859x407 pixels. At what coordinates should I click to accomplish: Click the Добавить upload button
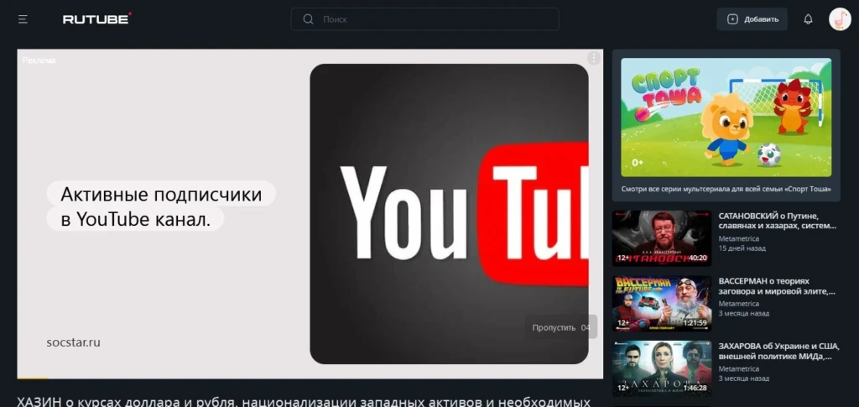(752, 19)
